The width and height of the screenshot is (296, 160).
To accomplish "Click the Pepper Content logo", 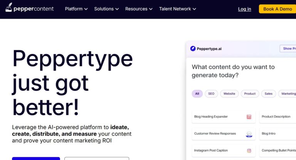I will 29,8.
